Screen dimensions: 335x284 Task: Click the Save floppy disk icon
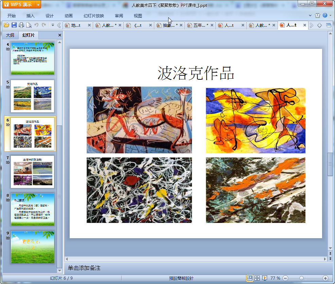point(14,25)
